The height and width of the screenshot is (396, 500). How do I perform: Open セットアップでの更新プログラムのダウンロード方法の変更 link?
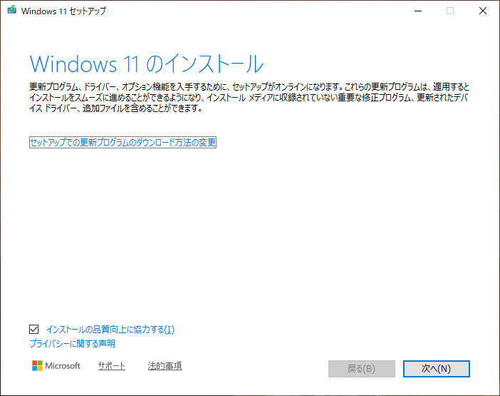point(123,142)
